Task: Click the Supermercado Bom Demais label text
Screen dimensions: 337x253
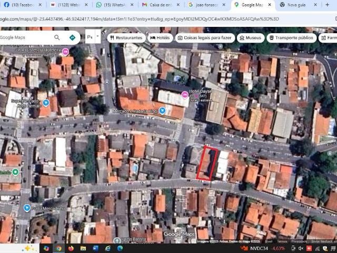Action: pyautogui.click(x=26, y=103)
